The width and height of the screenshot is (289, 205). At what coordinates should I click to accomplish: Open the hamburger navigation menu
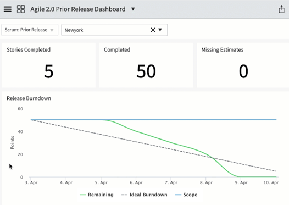8,9
